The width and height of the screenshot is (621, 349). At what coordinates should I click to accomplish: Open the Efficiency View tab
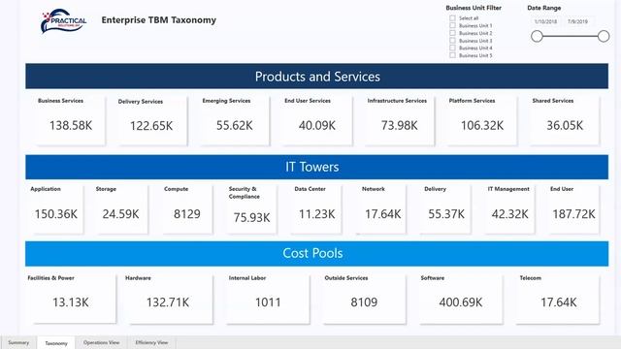coord(151,342)
